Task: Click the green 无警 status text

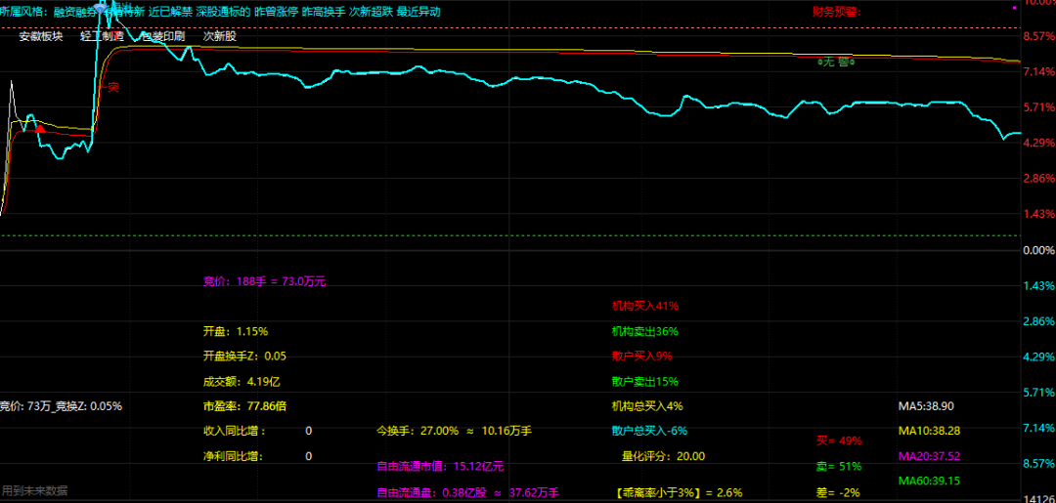Action: pyautogui.click(x=836, y=62)
